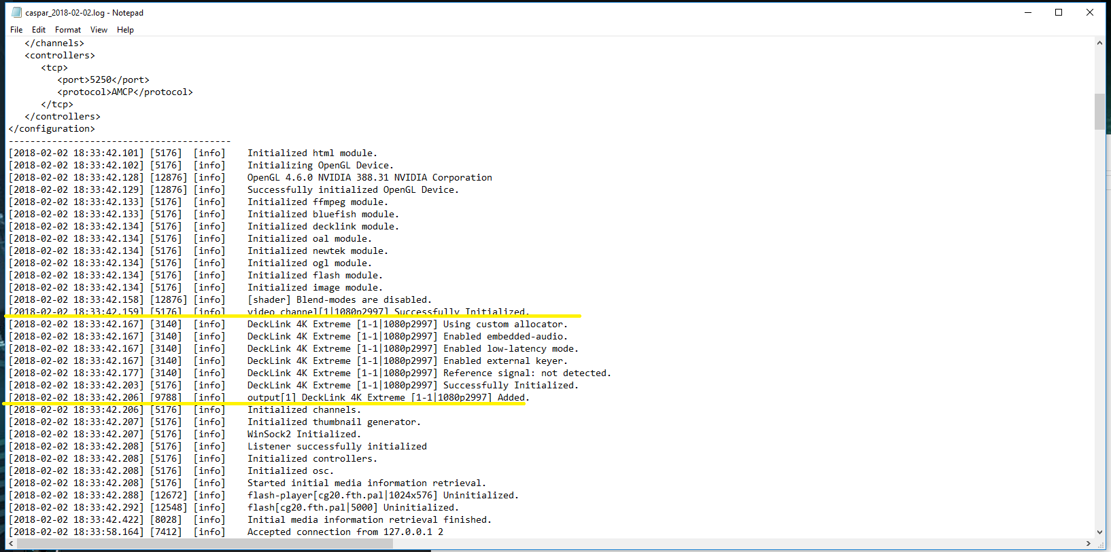Viewport: 1111px width, 552px height.
Task: Click 'Initialized bluefish module.' text
Action: pyautogui.click(x=323, y=215)
